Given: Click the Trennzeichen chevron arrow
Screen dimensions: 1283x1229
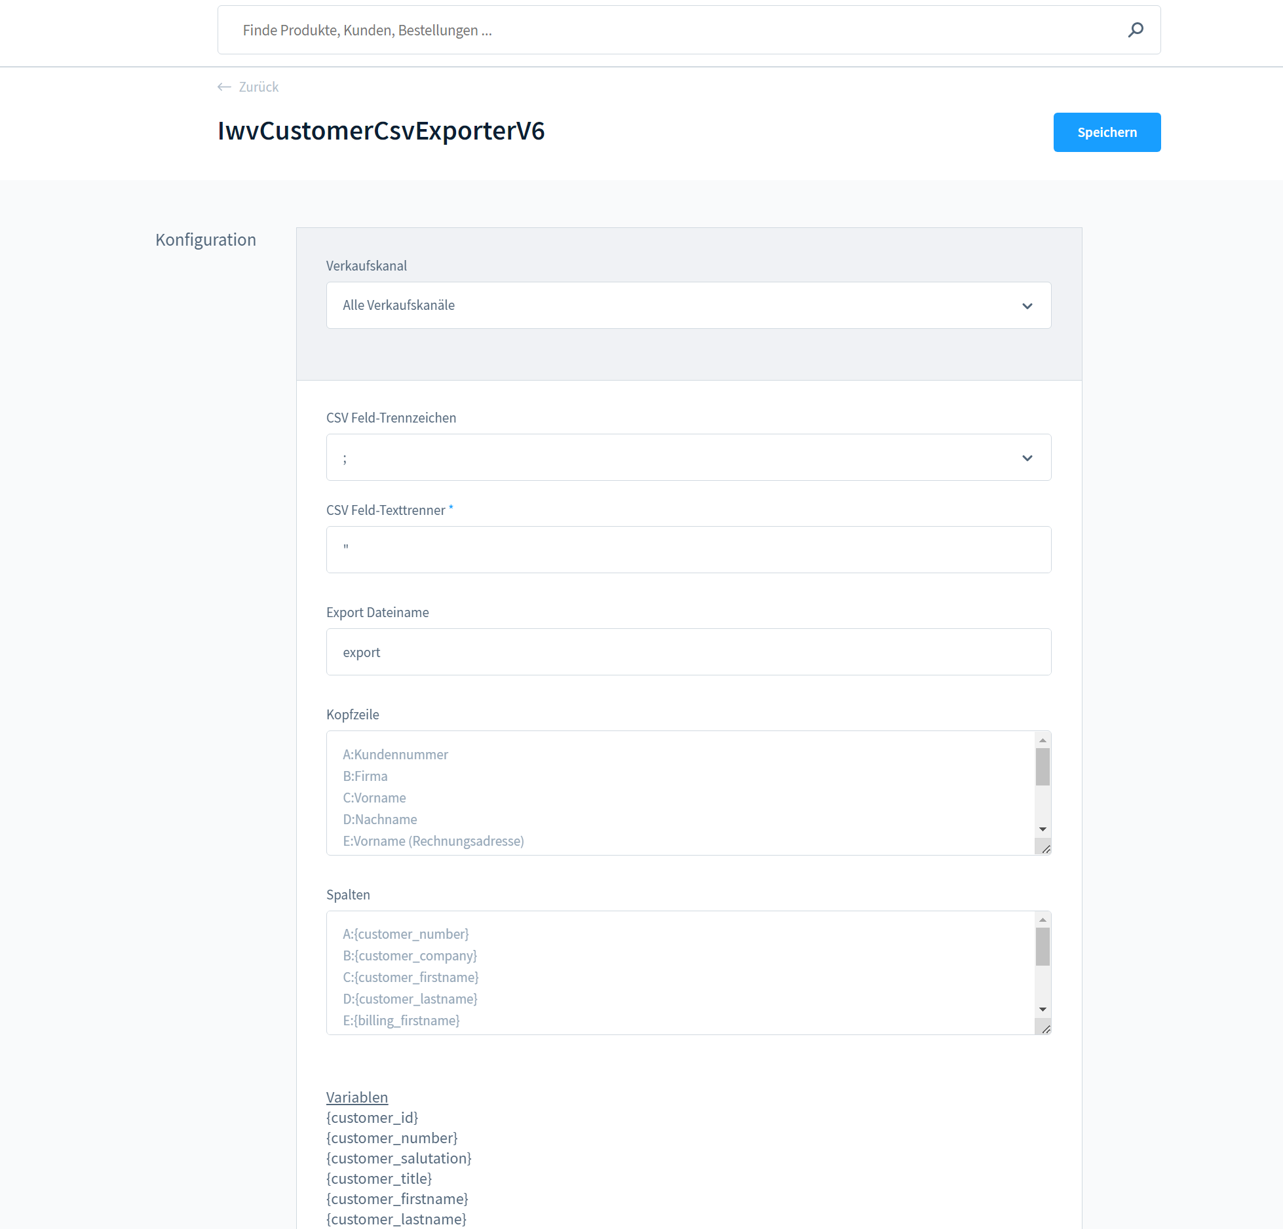Looking at the screenshot, I should tap(1027, 458).
